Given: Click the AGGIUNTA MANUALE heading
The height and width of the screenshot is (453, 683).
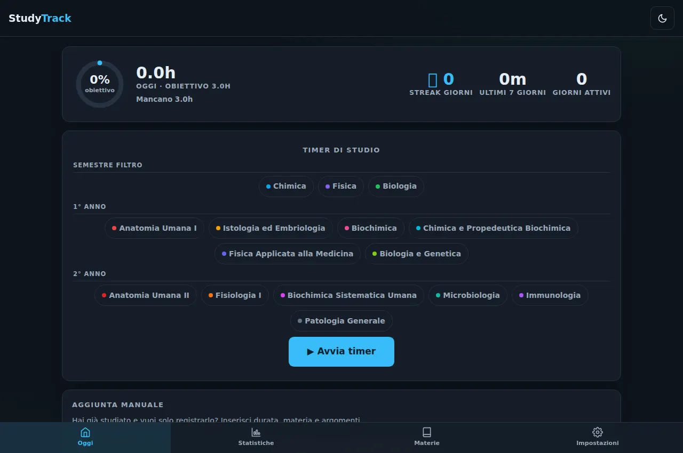Looking at the screenshot, I should (118, 405).
